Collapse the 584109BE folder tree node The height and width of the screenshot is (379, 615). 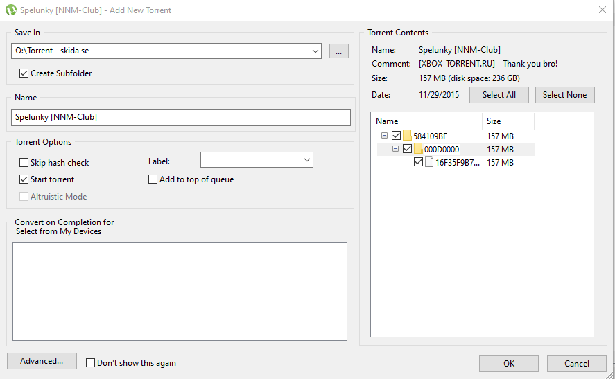coord(384,136)
